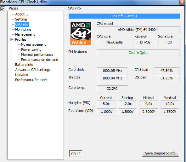
Task: Choose the Power saving profile
Action: tap(31, 49)
